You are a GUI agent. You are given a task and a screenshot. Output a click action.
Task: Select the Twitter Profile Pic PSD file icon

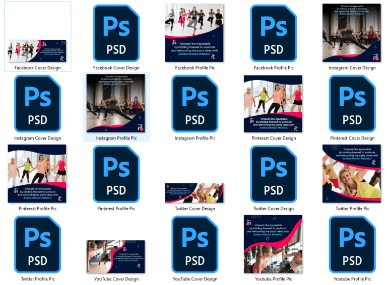[x=37, y=244]
